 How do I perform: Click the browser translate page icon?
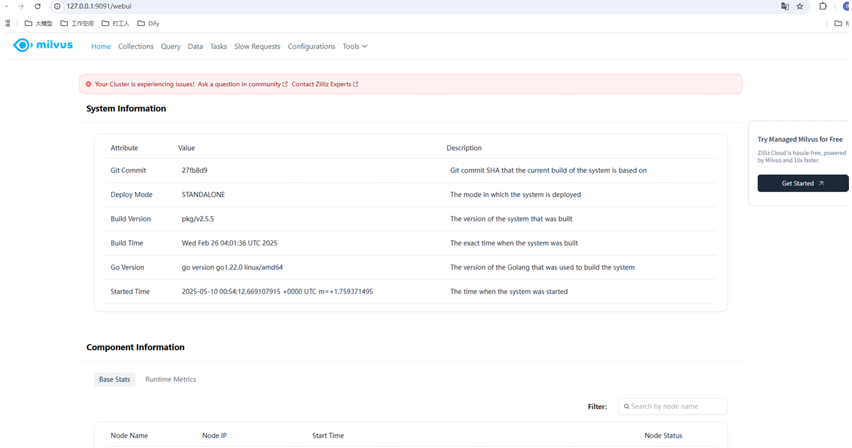coord(785,6)
